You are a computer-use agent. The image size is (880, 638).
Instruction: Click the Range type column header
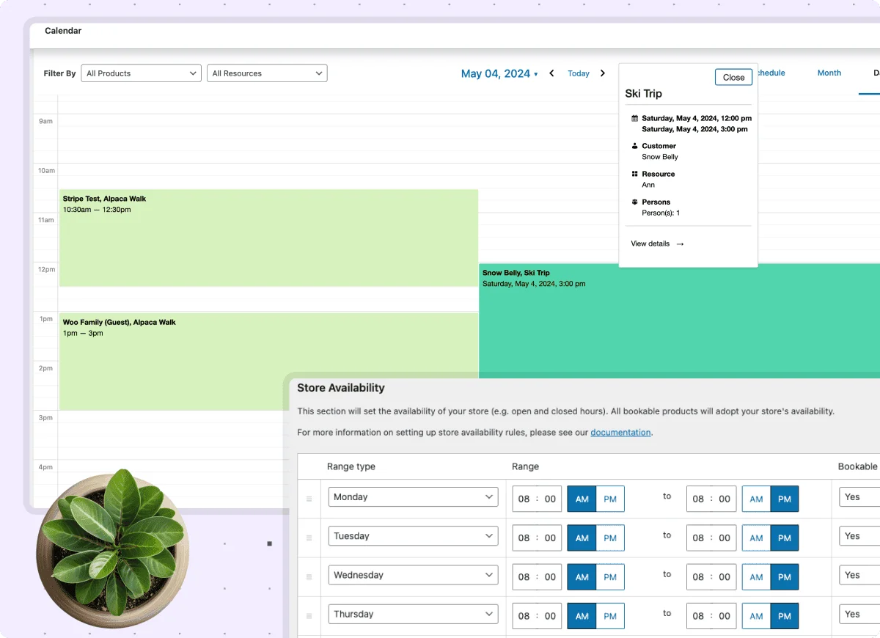(351, 466)
